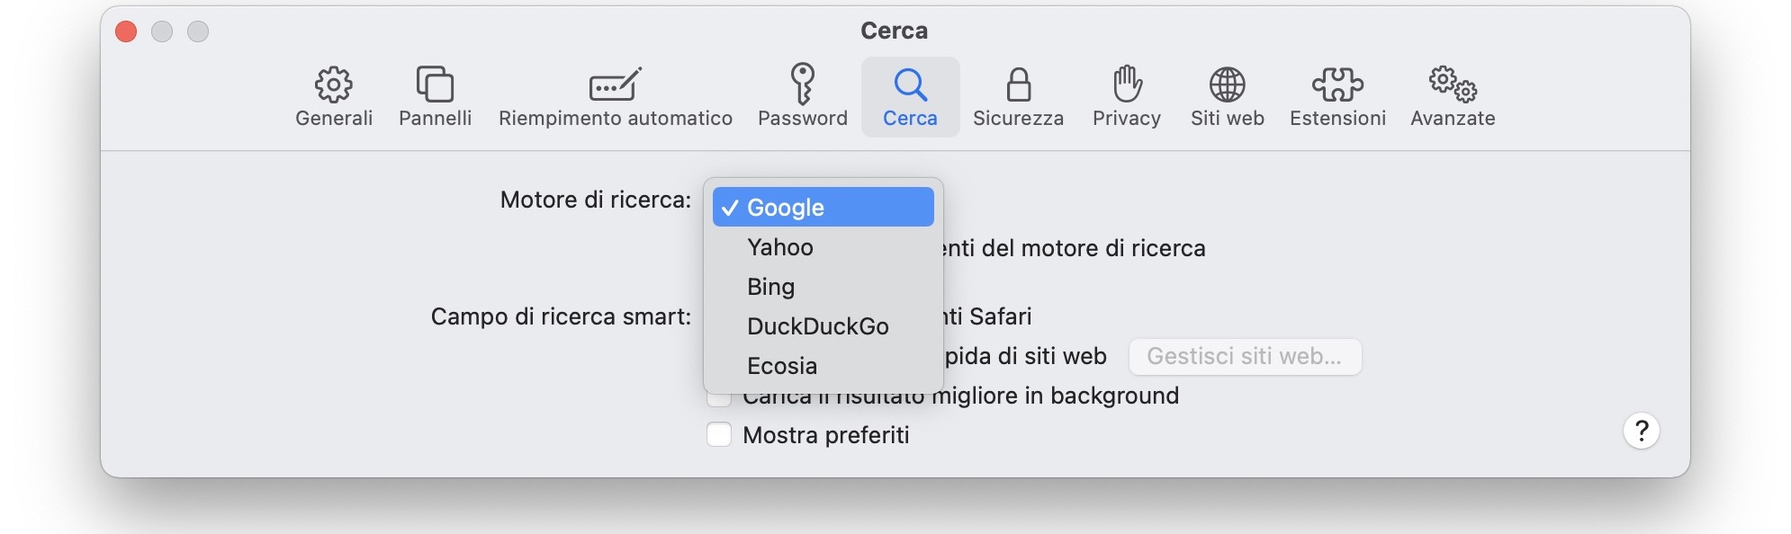Open the Sicurezza lock icon
1791x534 pixels.
coord(1019,94)
